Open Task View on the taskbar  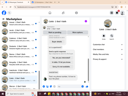[x=40, y=94]
